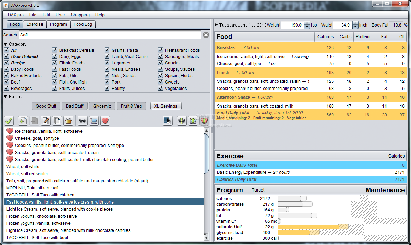Open the Program tab
411x245 pixels.
[x=58, y=24]
